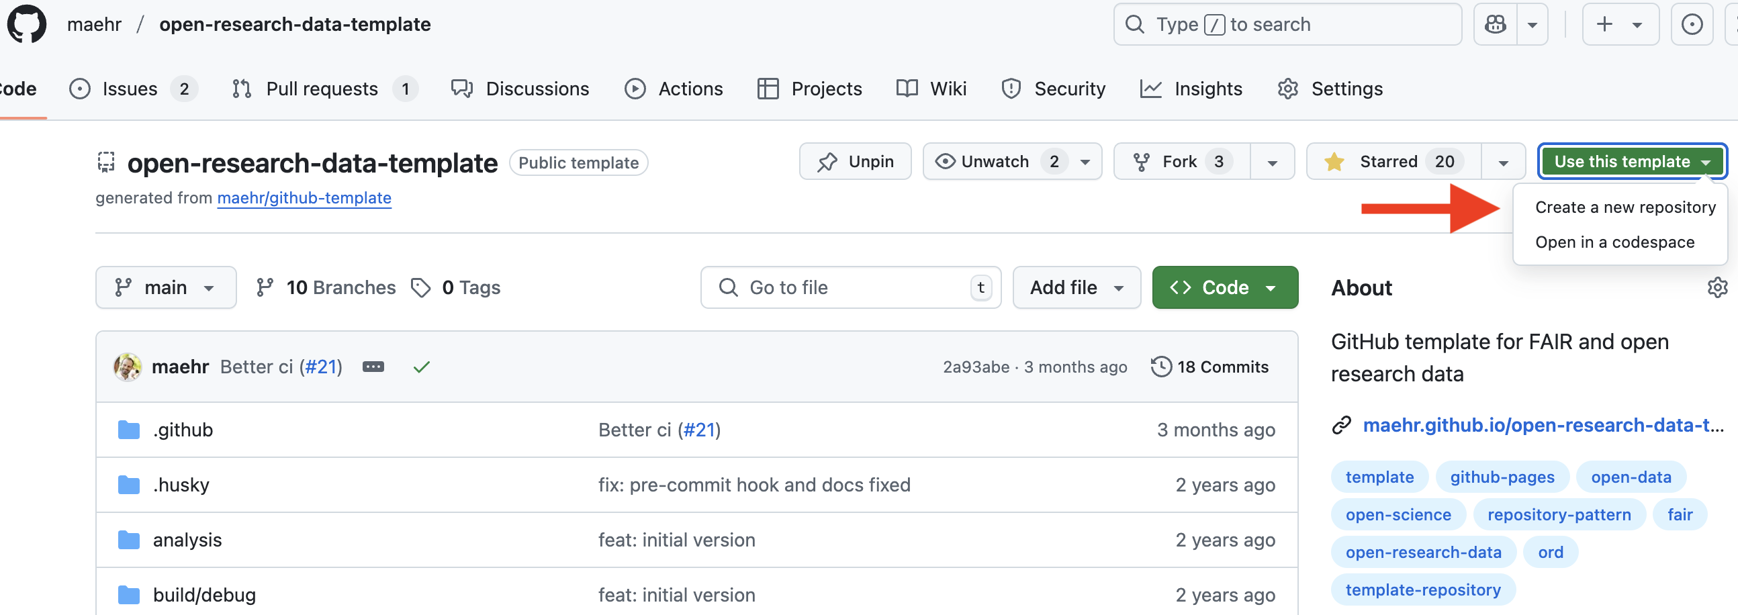
Task: Expand the green Code dropdown
Action: coord(1224,287)
